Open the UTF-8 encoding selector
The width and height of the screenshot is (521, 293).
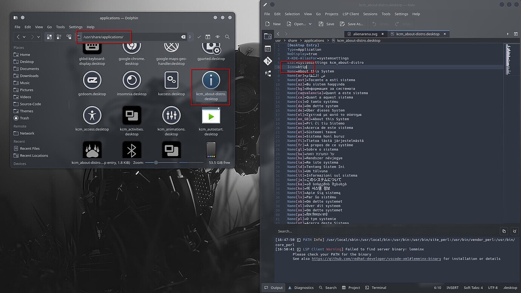[x=493, y=288]
